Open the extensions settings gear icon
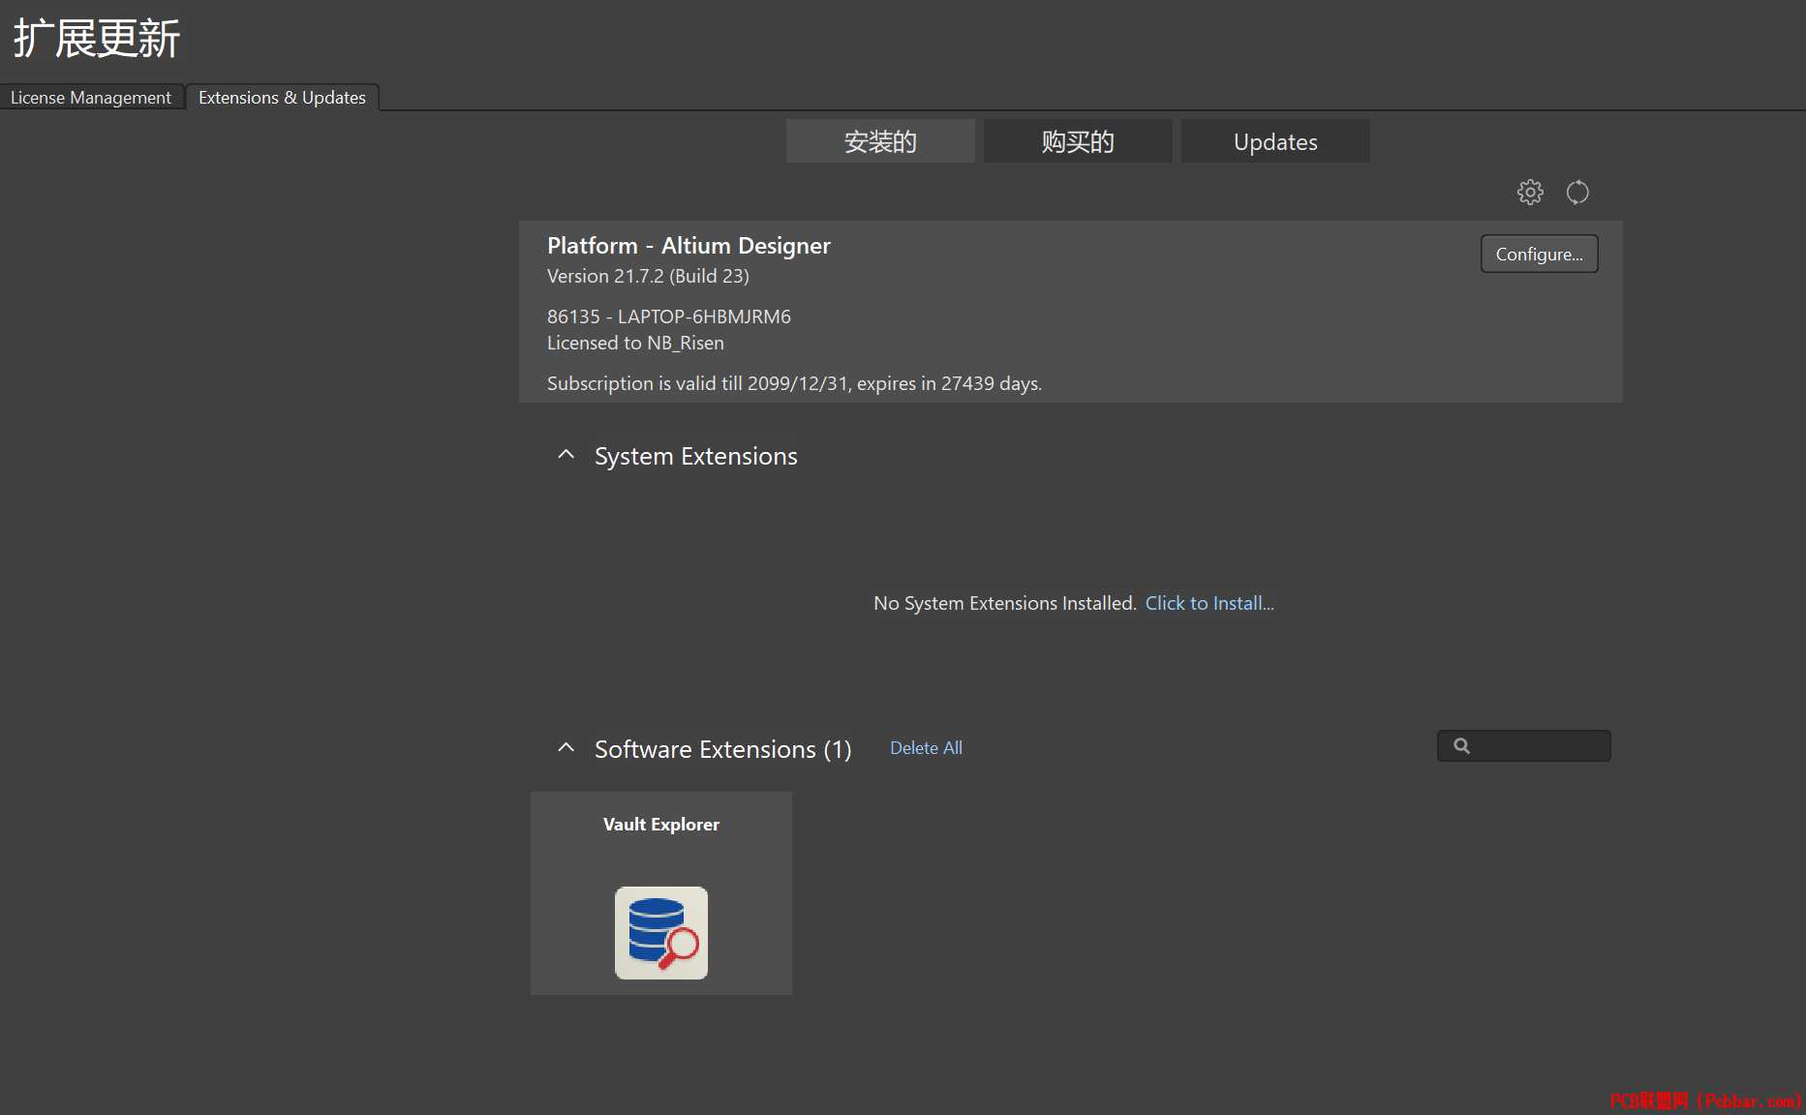 [x=1530, y=193]
